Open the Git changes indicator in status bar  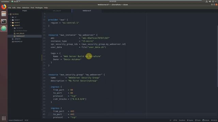214,120
